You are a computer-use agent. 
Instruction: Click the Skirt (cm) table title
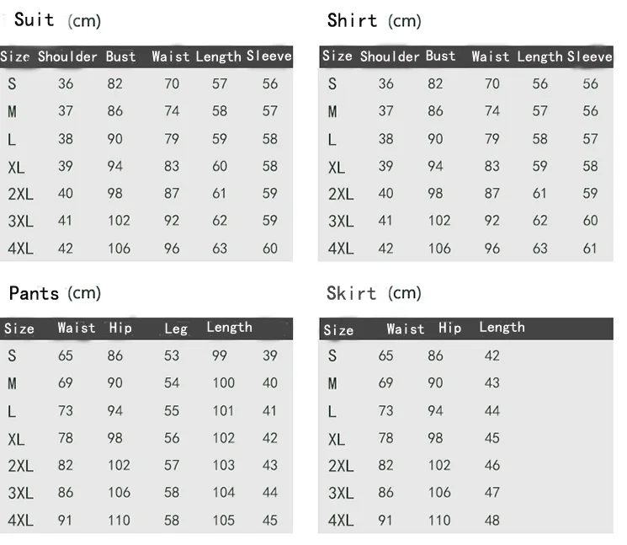point(374,293)
